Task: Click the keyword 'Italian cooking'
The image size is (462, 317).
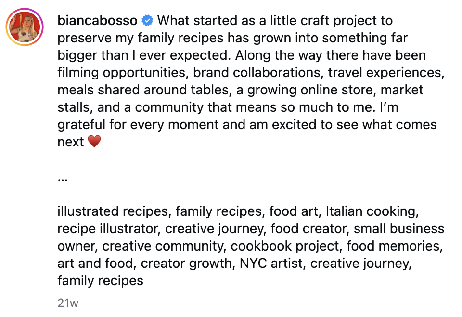Action: point(371,211)
